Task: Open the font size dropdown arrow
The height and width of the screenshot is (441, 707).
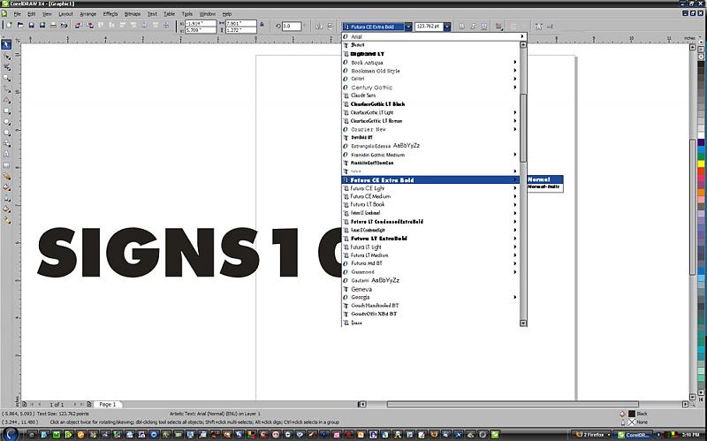Action: point(447,27)
